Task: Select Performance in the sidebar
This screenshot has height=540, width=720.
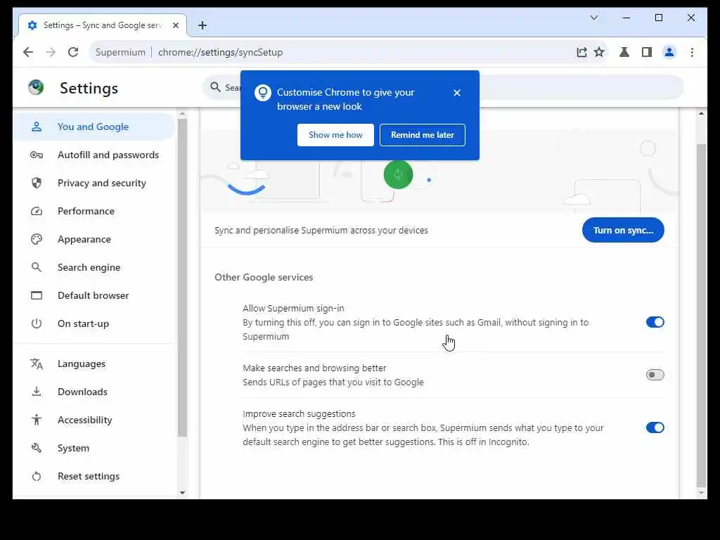Action: [x=94, y=211]
